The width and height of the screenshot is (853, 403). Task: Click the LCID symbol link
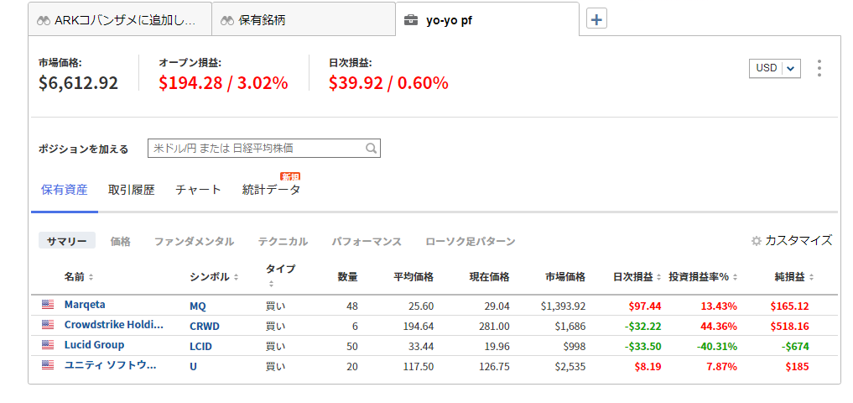point(200,347)
